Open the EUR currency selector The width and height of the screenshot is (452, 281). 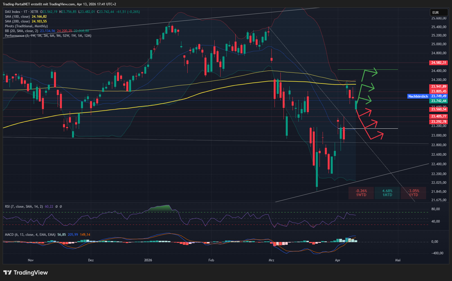(x=438, y=13)
